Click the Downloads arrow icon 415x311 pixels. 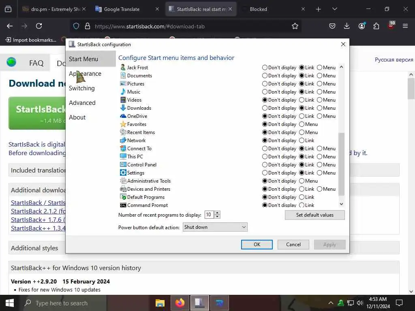point(123,108)
